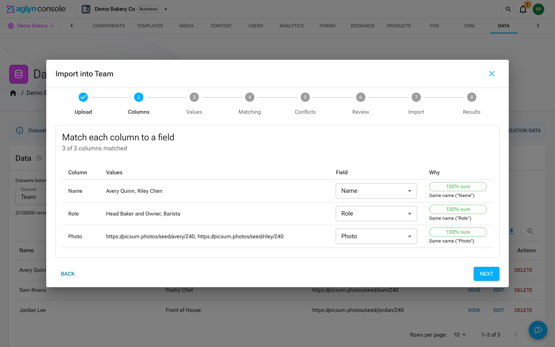Switch to the TEMPLATES tab
The height and width of the screenshot is (347, 555).
(150, 26)
